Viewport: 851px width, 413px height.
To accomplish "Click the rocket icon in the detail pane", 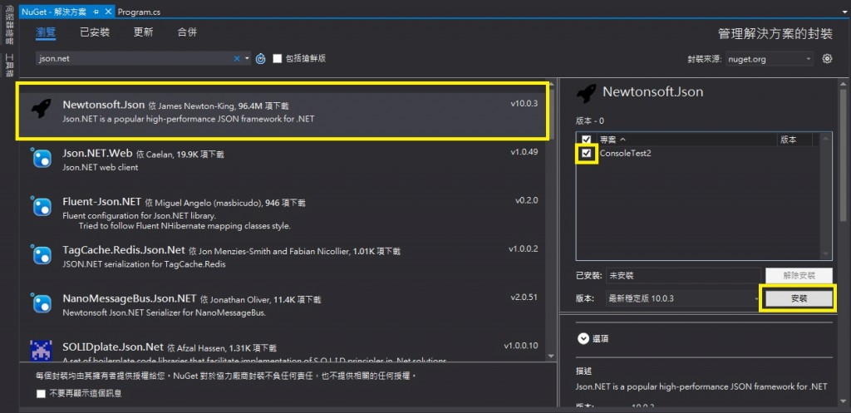I will click(586, 93).
